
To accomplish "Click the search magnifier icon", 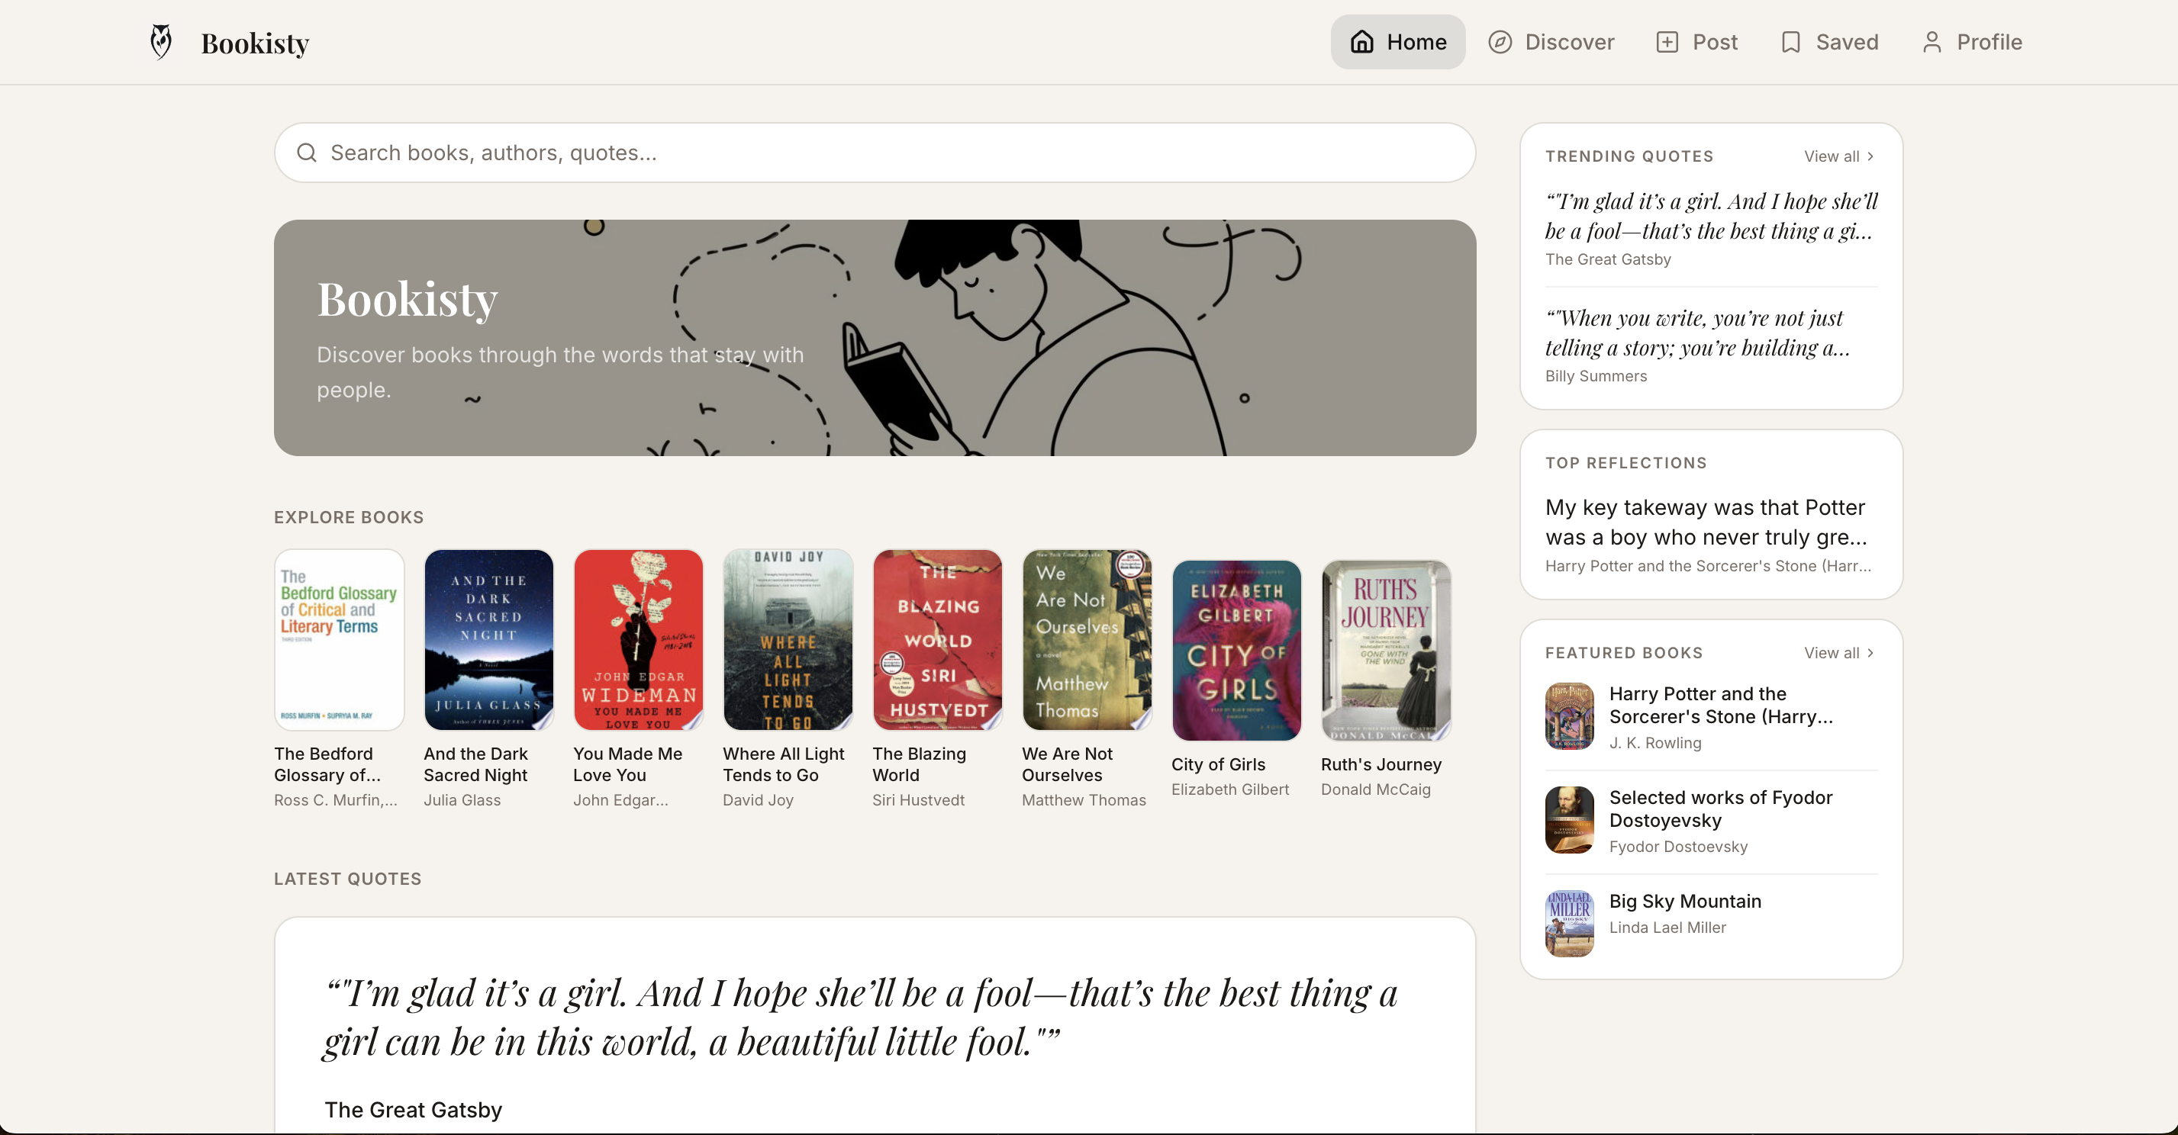I will pyautogui.click(x=307, y=153).
